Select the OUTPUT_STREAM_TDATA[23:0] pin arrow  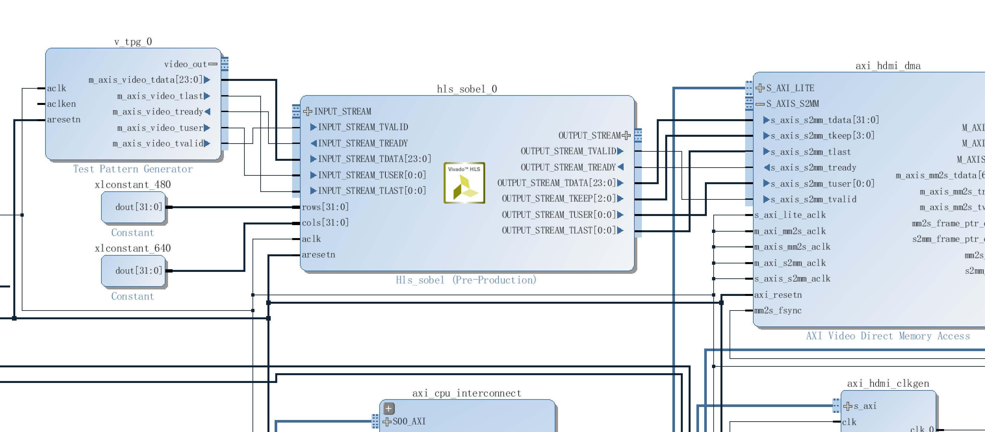click(x=620, y=183)
